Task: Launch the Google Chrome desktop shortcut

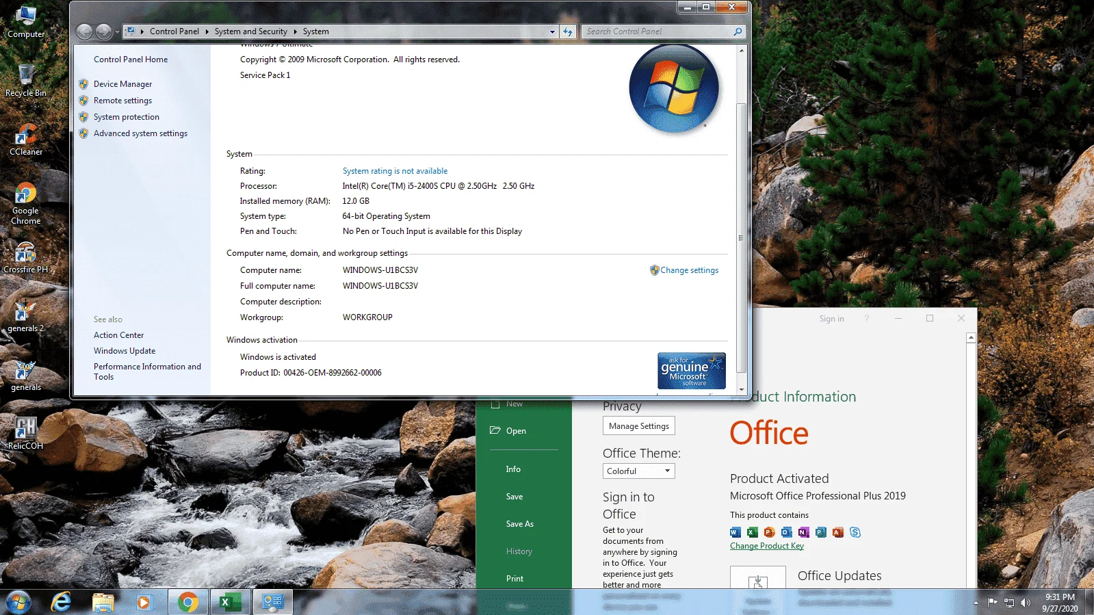Action: coord(25,203)
